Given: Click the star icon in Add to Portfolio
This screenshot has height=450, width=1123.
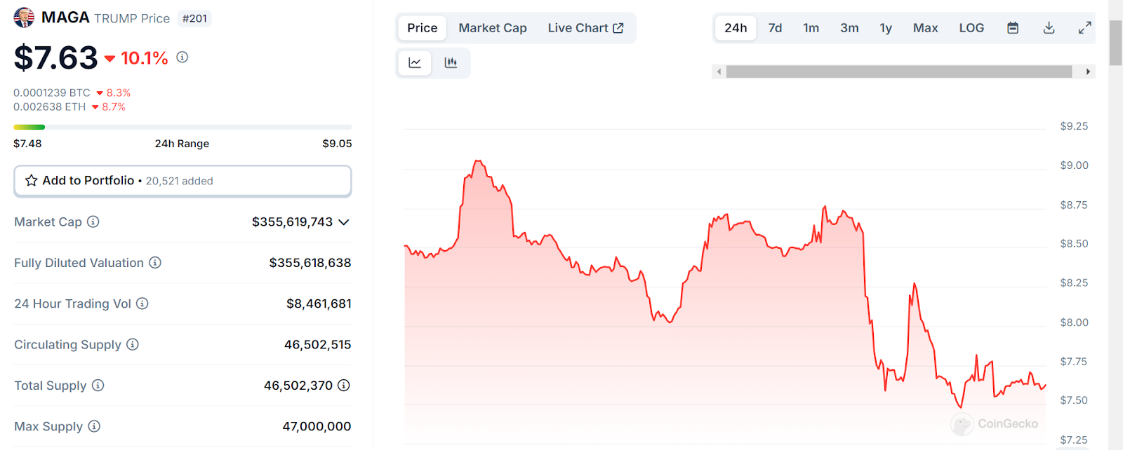Looking at the screenshot, I should point(31,180).
